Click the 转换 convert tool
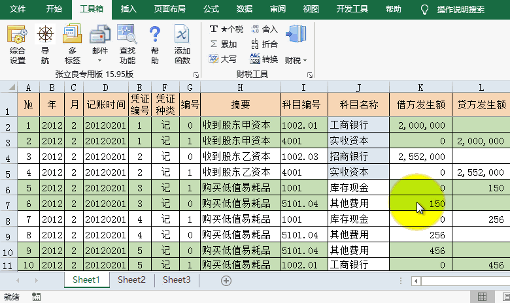Viewport: 510px width, 303px height. click(264, 59)
